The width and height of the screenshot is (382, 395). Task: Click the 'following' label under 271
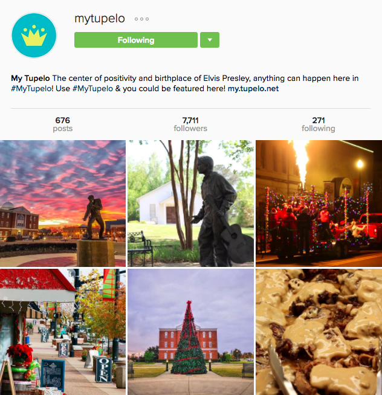pos(319,129)
